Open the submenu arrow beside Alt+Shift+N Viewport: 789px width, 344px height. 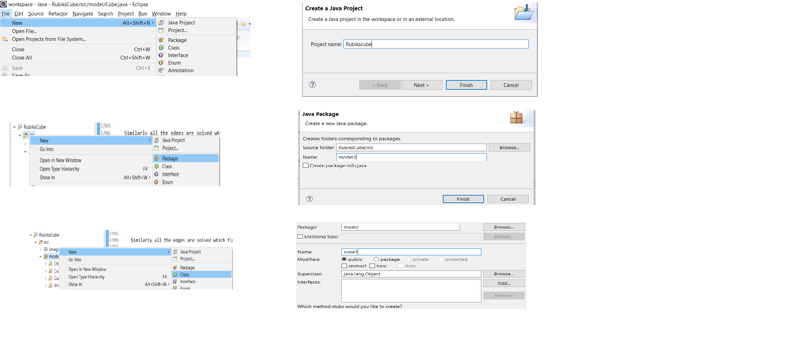[x=153, y=23]
